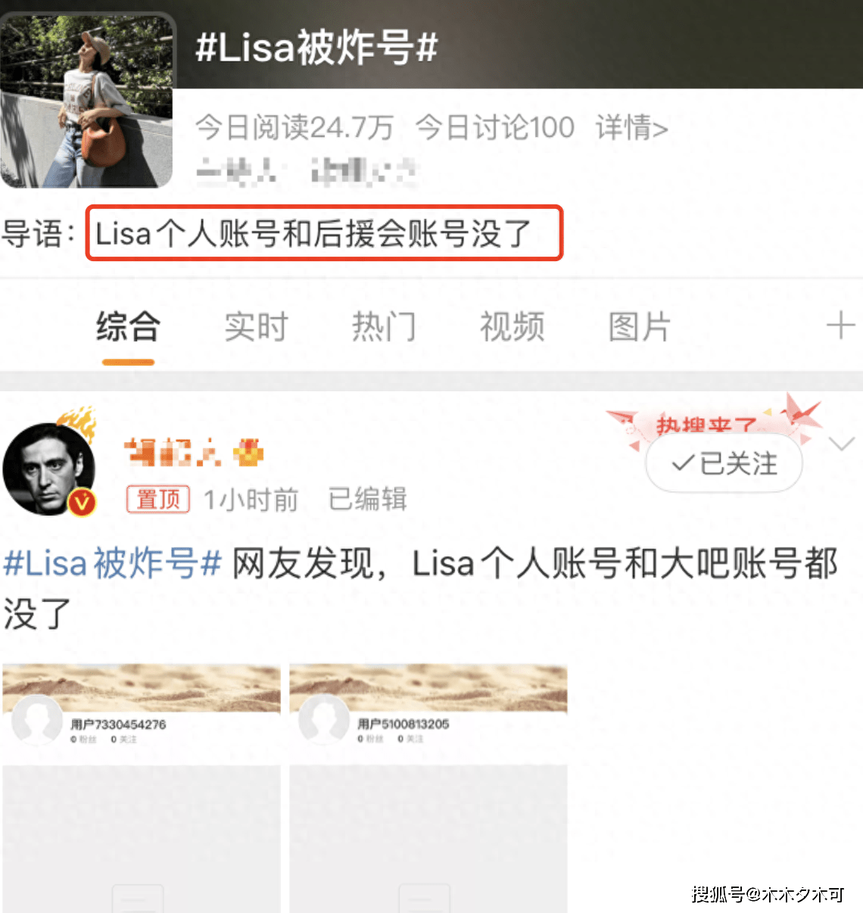The height and width of the screenshot is (913, 863).
Task: Tap the poster's profile avatar
Action: [x=48, y=469]
